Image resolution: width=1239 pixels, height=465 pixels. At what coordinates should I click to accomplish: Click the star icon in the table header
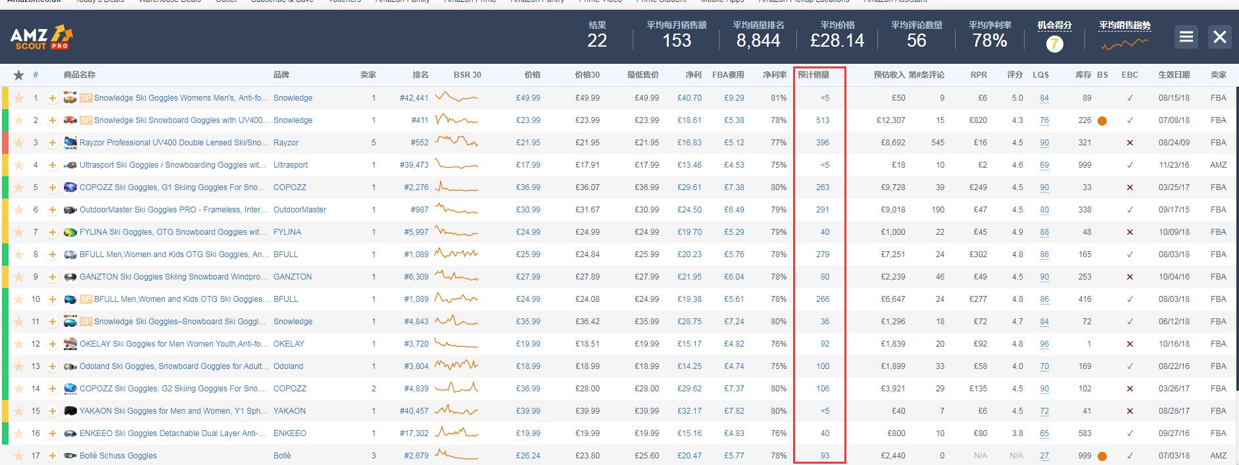click(18, 75)
